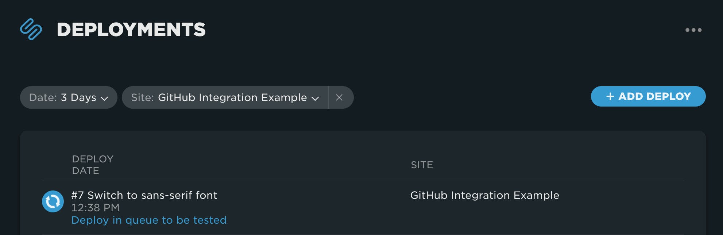The height and width of the screenshot is (235, 723).
Task: Click the 'Site:' label in the filter pill
Action: (142, 97)
